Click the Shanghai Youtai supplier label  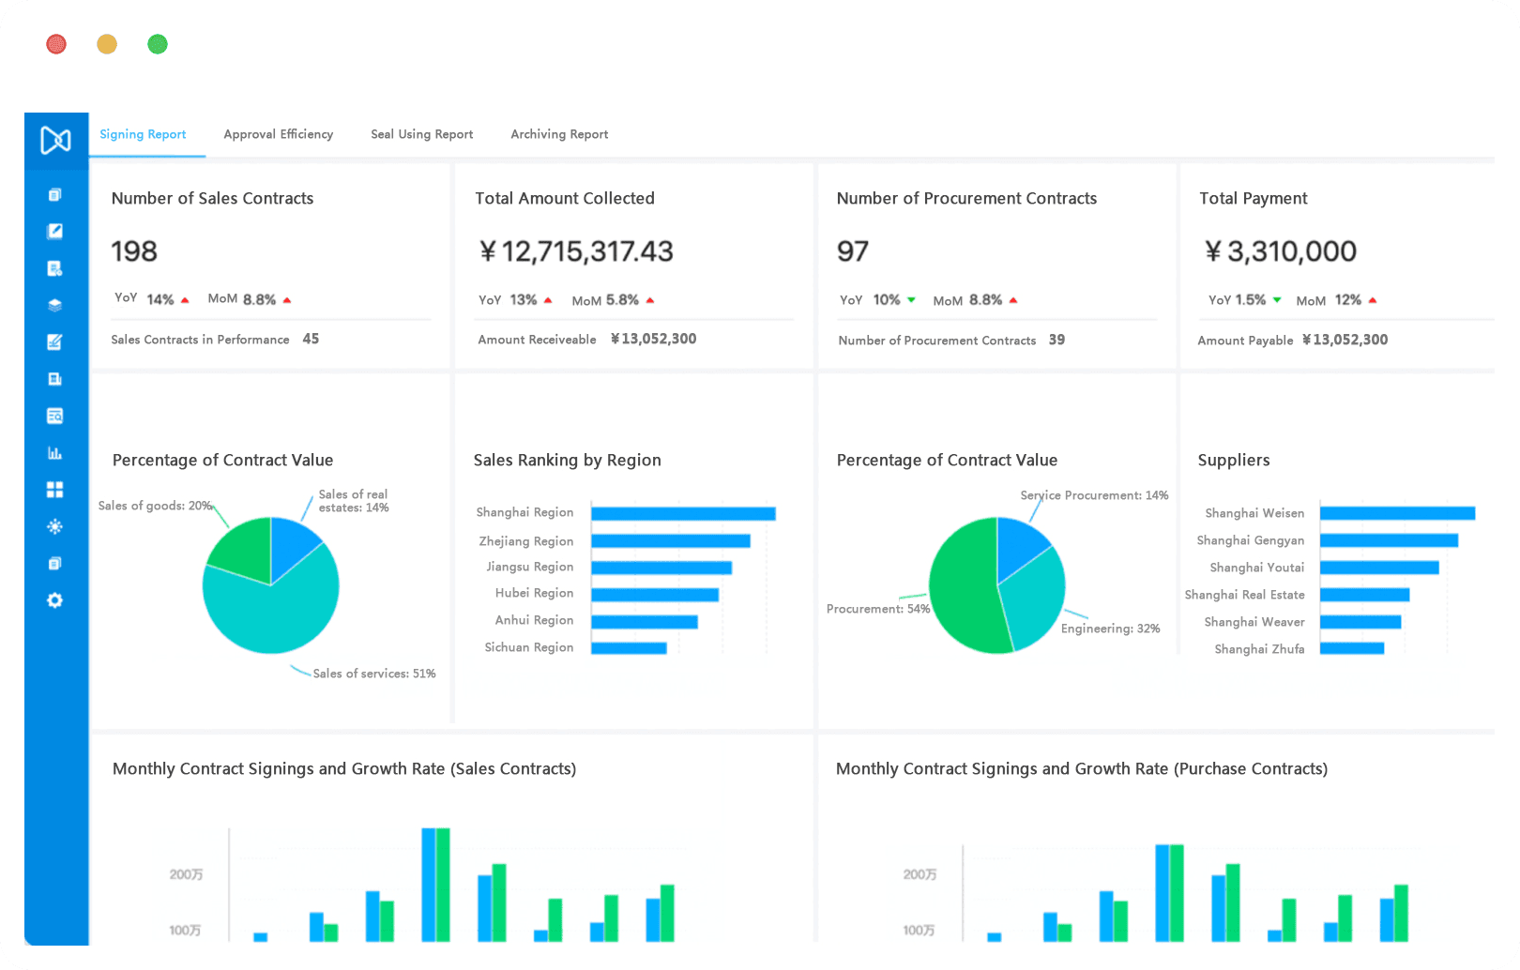(1257, 568)
